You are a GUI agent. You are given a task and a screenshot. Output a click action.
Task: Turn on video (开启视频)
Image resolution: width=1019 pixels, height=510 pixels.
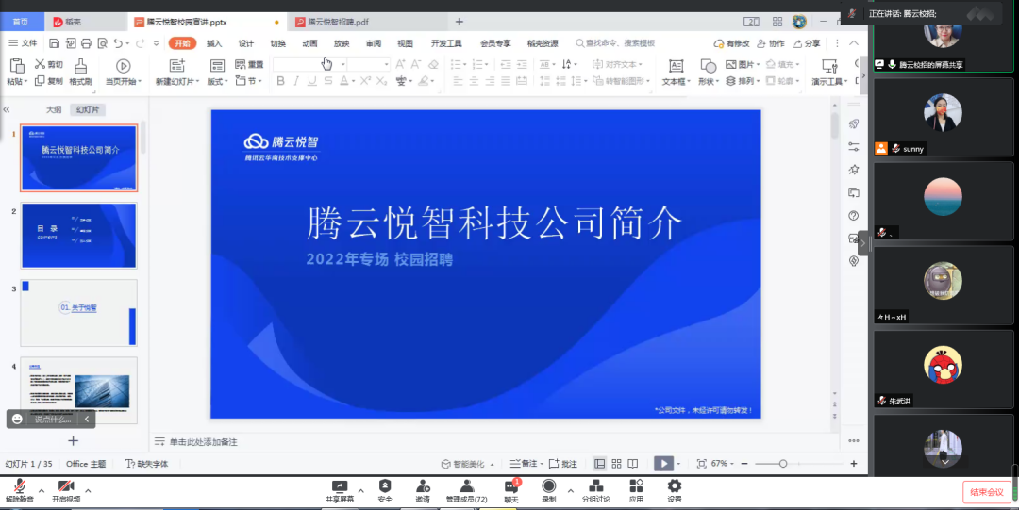point(66,491)
